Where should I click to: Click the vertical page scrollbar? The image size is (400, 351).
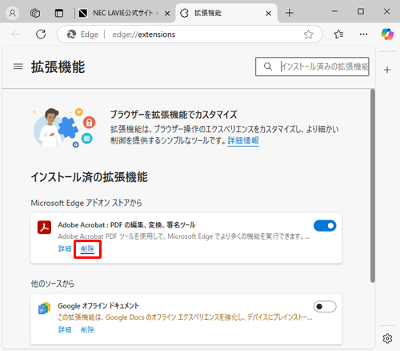[x=373, y=186]
